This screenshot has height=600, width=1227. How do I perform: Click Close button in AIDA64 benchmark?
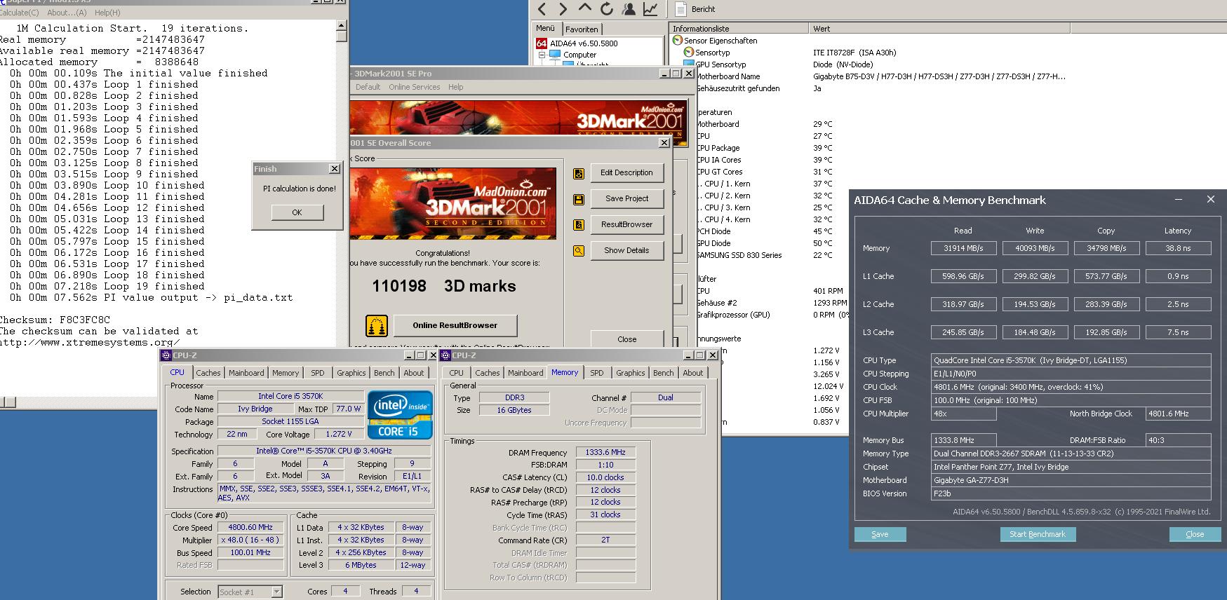(1195, 534)
